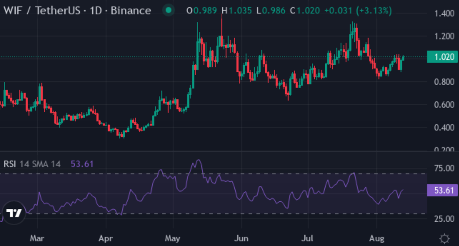This screenshot has height=246, width=459.
Task: Click the 75.00 RSI axis label
Action: (x=444, y=168)
